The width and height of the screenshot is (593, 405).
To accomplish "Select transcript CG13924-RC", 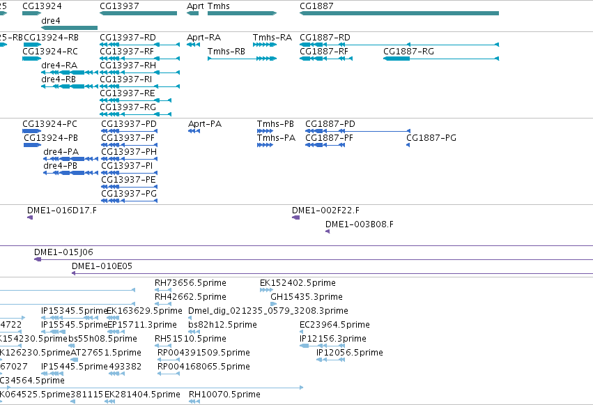I will (50, 52).
